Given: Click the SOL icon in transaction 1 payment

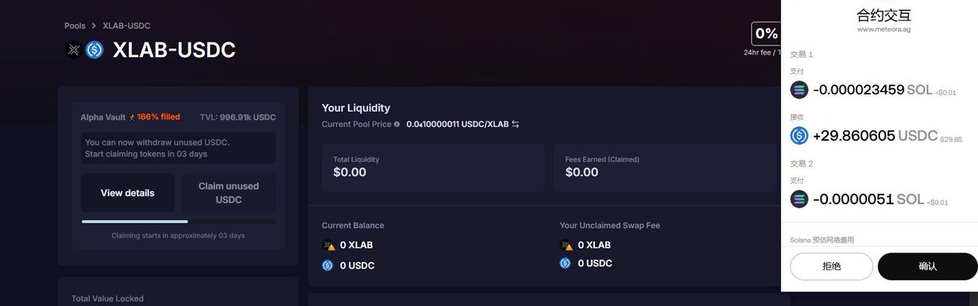Looking at the screenshot, I should tap(800, 90).
